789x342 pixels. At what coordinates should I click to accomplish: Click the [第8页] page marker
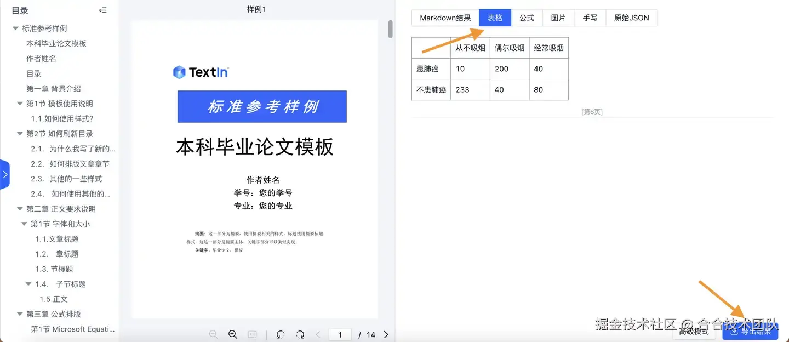tap(592, 112)
